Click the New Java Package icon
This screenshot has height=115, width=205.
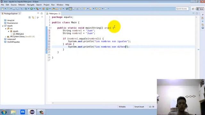[44, 9]
